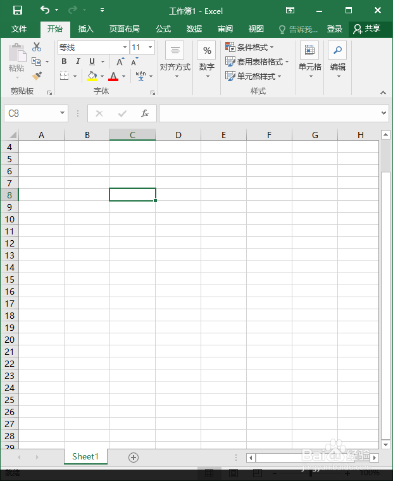The image size is (393, 481).
Task: Open the 数字 number format group
Action: pyautogui.click(x=207, y=60)
